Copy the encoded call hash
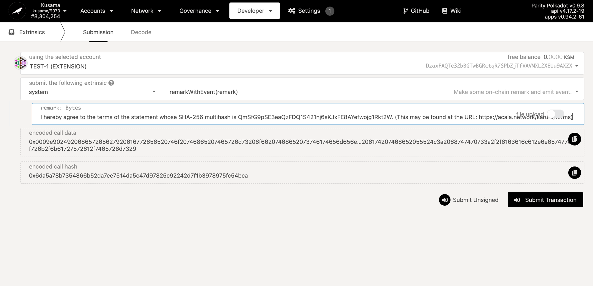Screen dimensions: 593x286 (x=574, y=173)
